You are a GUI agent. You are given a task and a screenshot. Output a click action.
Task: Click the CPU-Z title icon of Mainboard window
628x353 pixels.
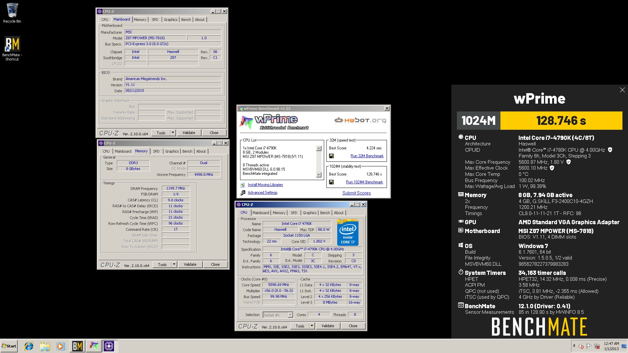tap(100, 11)
